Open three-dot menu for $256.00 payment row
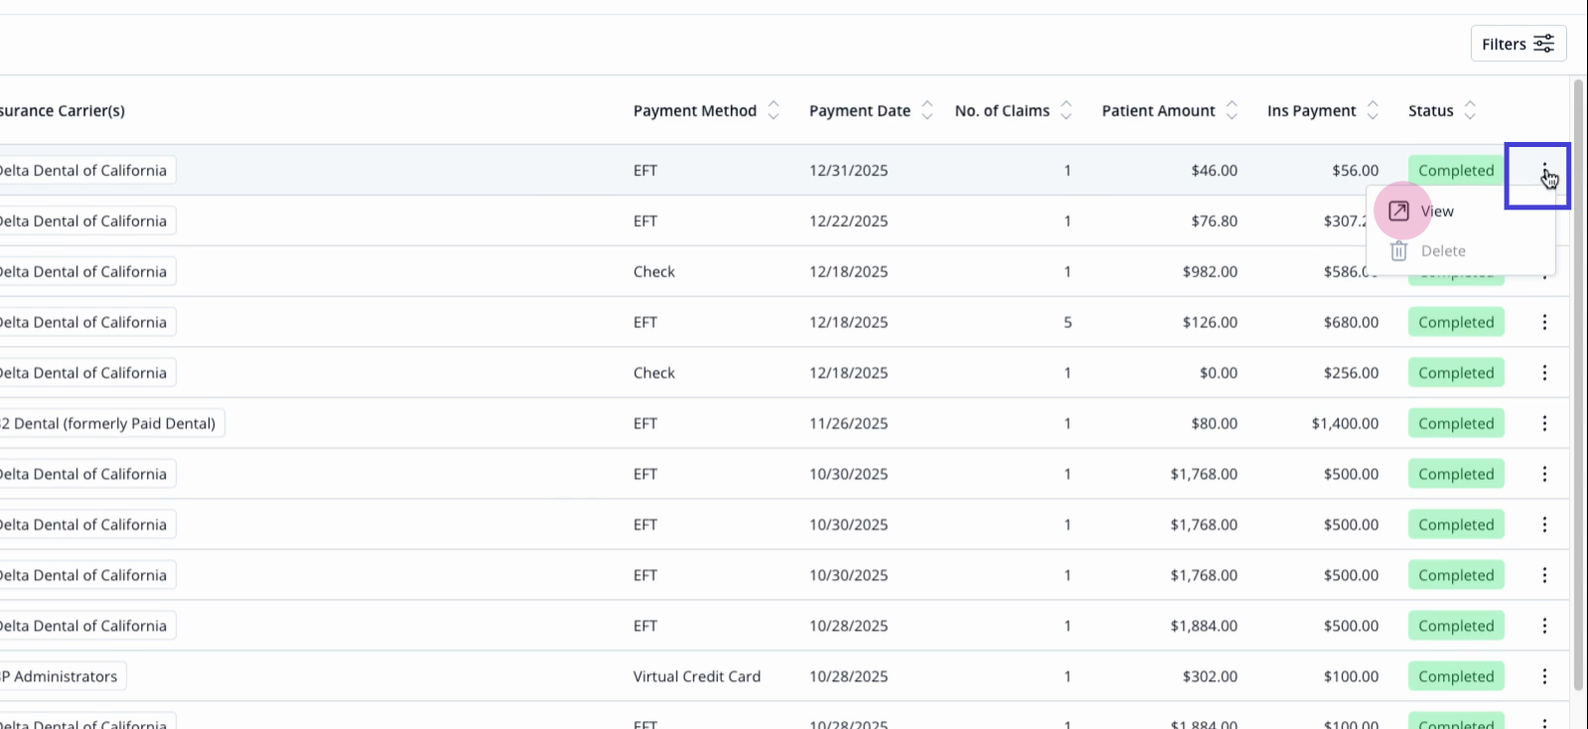 click(1544, 372)
